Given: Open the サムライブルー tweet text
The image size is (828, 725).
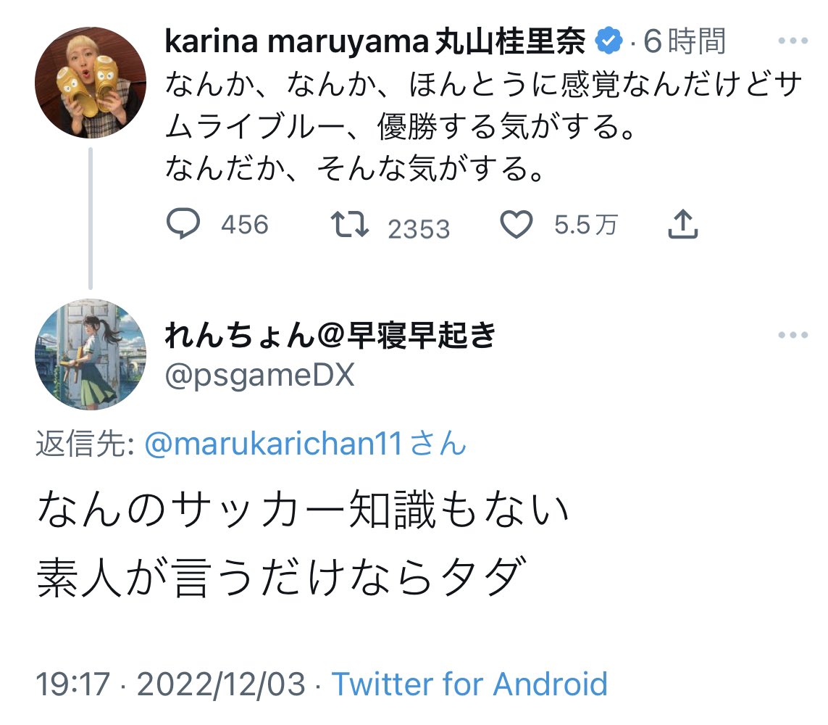Looking at the screenshot, I should (483, 126).
